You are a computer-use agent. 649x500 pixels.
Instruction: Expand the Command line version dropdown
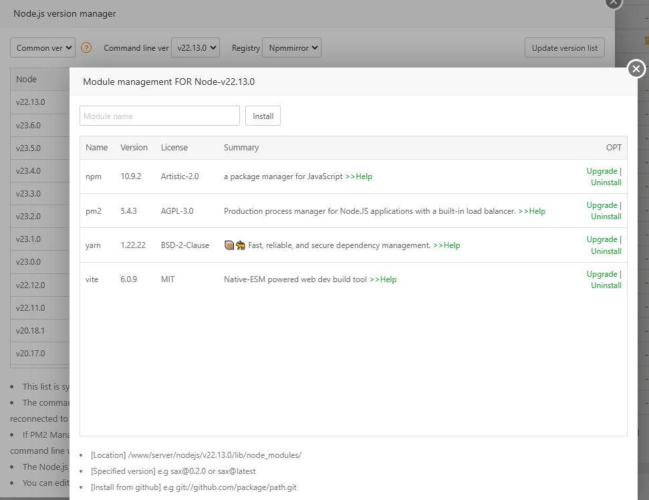(195, 48)
